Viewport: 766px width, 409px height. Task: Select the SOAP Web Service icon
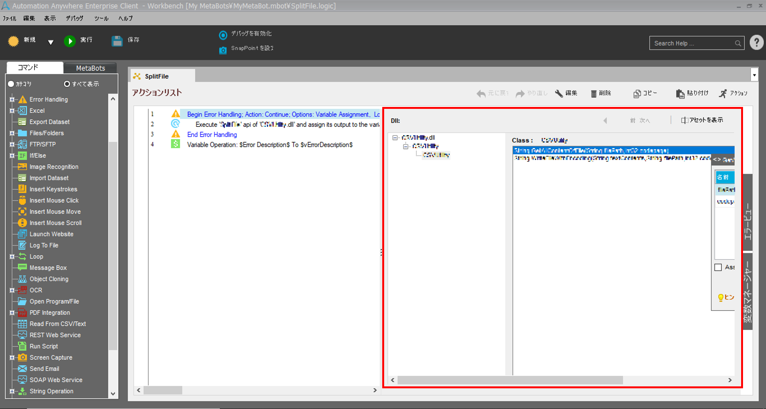click(22, 380)
